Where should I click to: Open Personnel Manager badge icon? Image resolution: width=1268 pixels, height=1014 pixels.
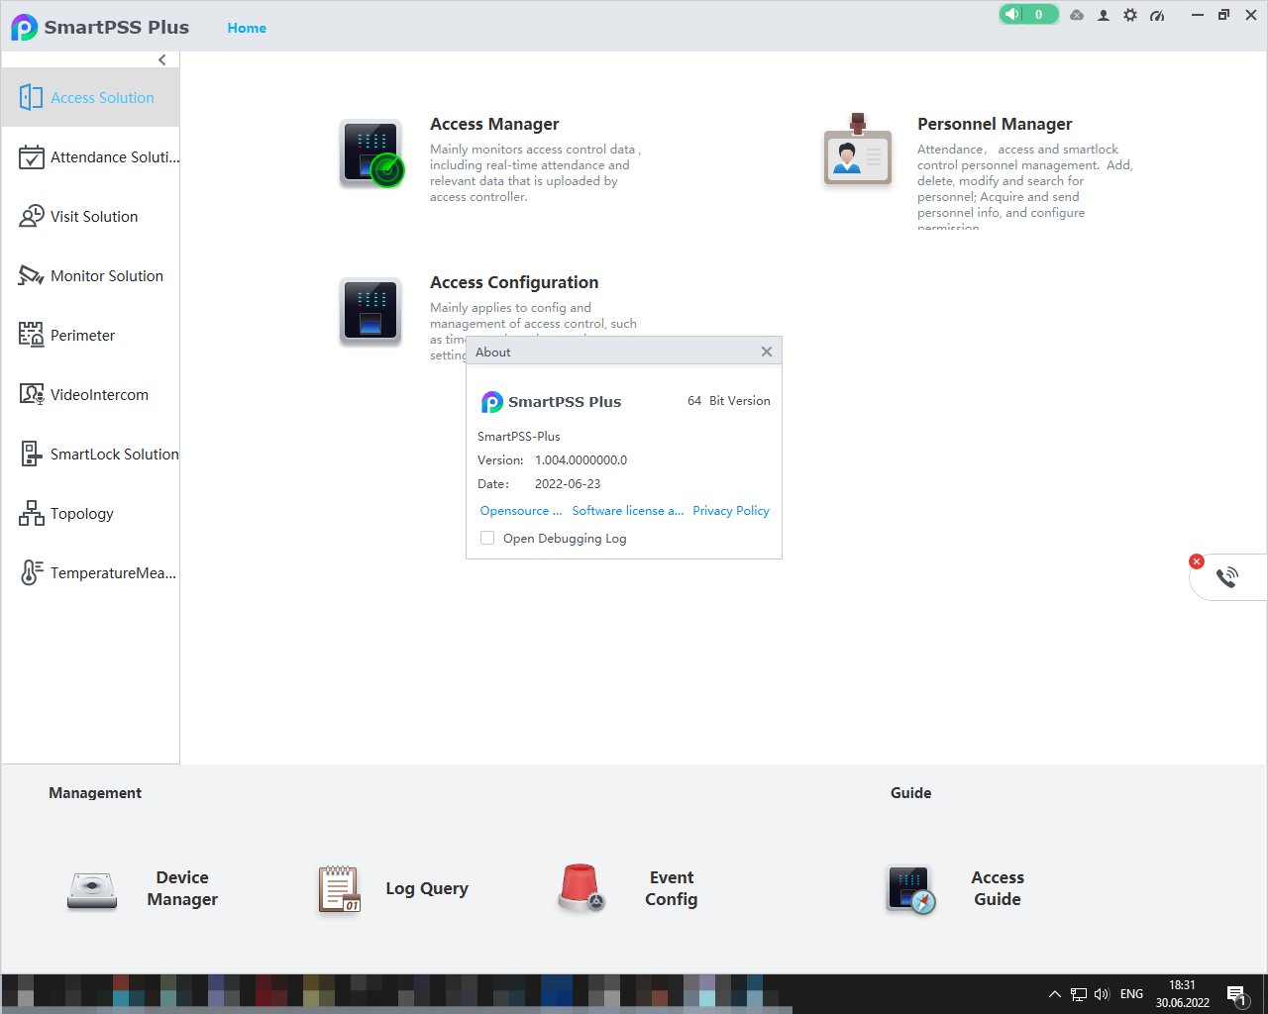(x=858, y=151)
